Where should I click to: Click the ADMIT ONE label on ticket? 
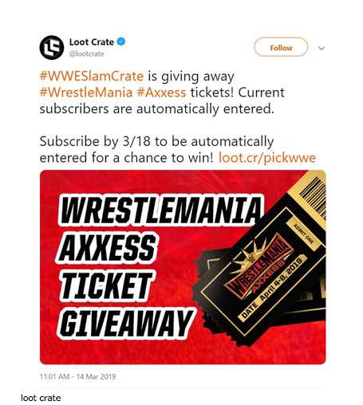point(303,234)
